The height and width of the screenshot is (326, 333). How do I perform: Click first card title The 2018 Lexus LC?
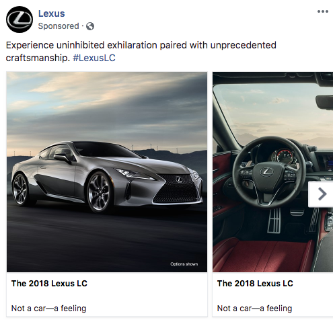pos(49,284)
